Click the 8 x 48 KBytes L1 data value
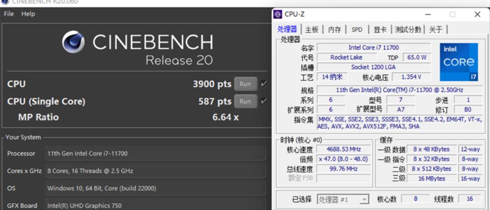This screenshot has height=210, width=490. click(431, 150)
